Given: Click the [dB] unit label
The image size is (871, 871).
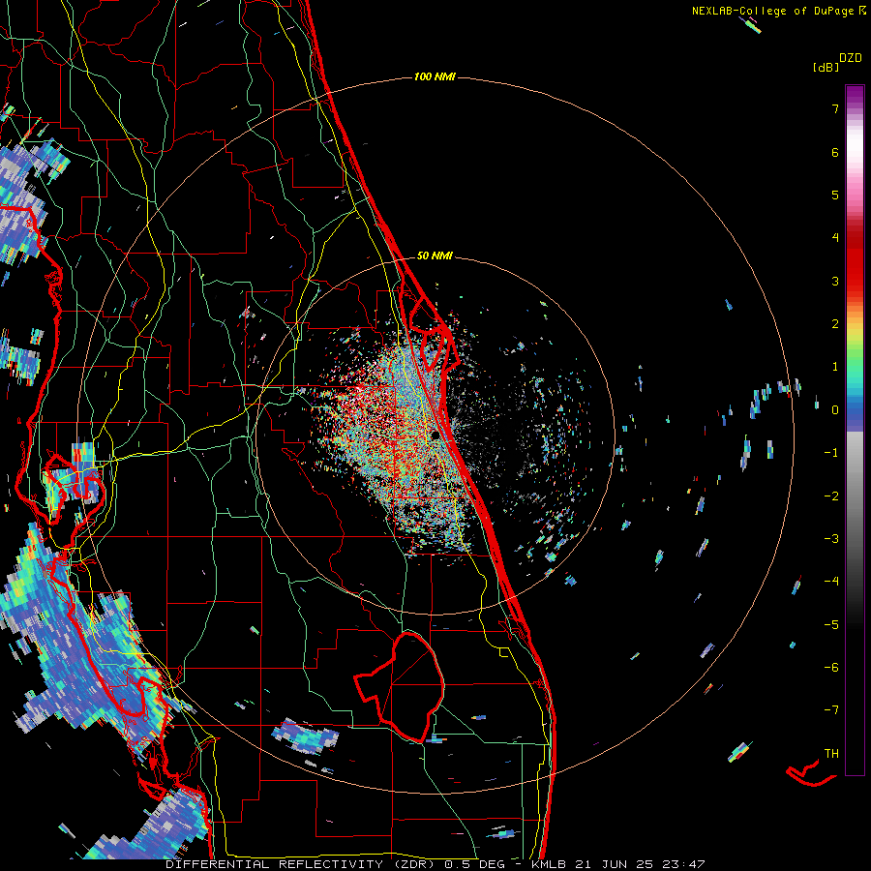Looking at the screenshot, I should (x=826, y=67).
